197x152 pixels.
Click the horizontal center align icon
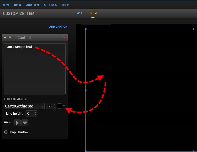17,123
